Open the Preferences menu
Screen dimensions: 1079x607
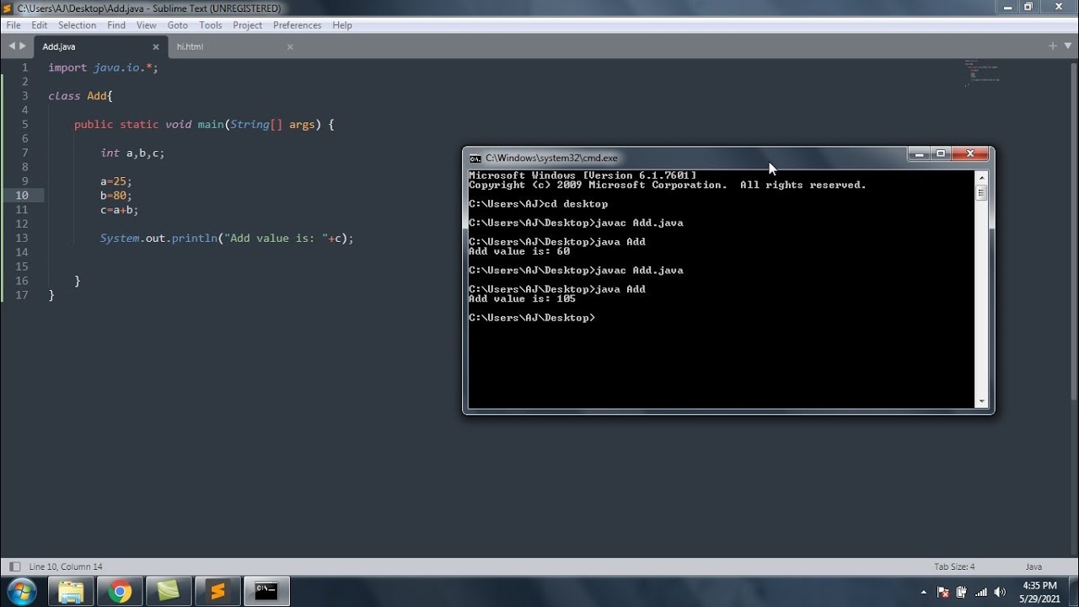pyautogui.click(x=297, y=24)
